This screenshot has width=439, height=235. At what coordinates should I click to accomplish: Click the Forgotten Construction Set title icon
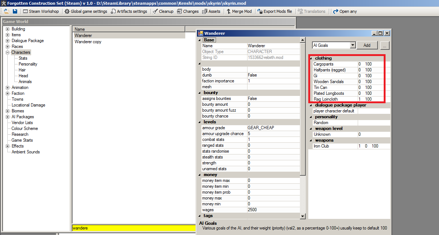tap(3, 3)
